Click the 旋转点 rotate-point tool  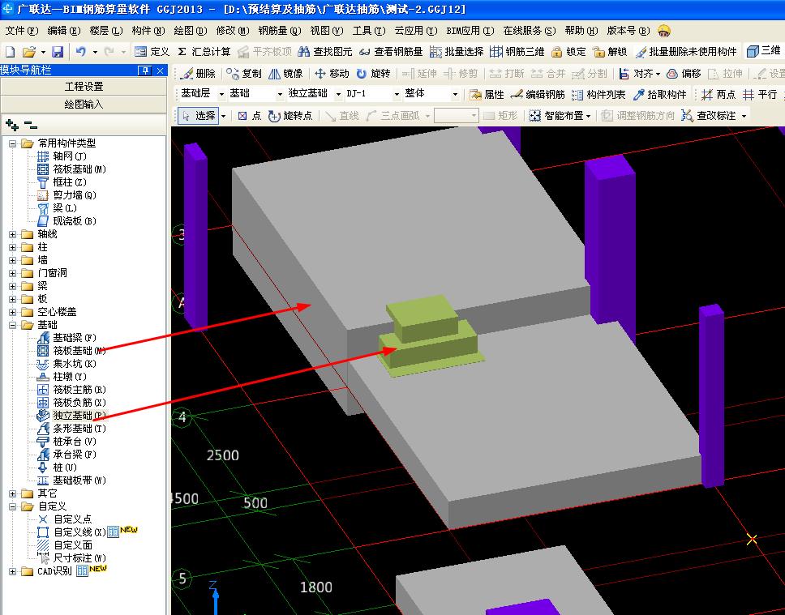tap(290, 116)
